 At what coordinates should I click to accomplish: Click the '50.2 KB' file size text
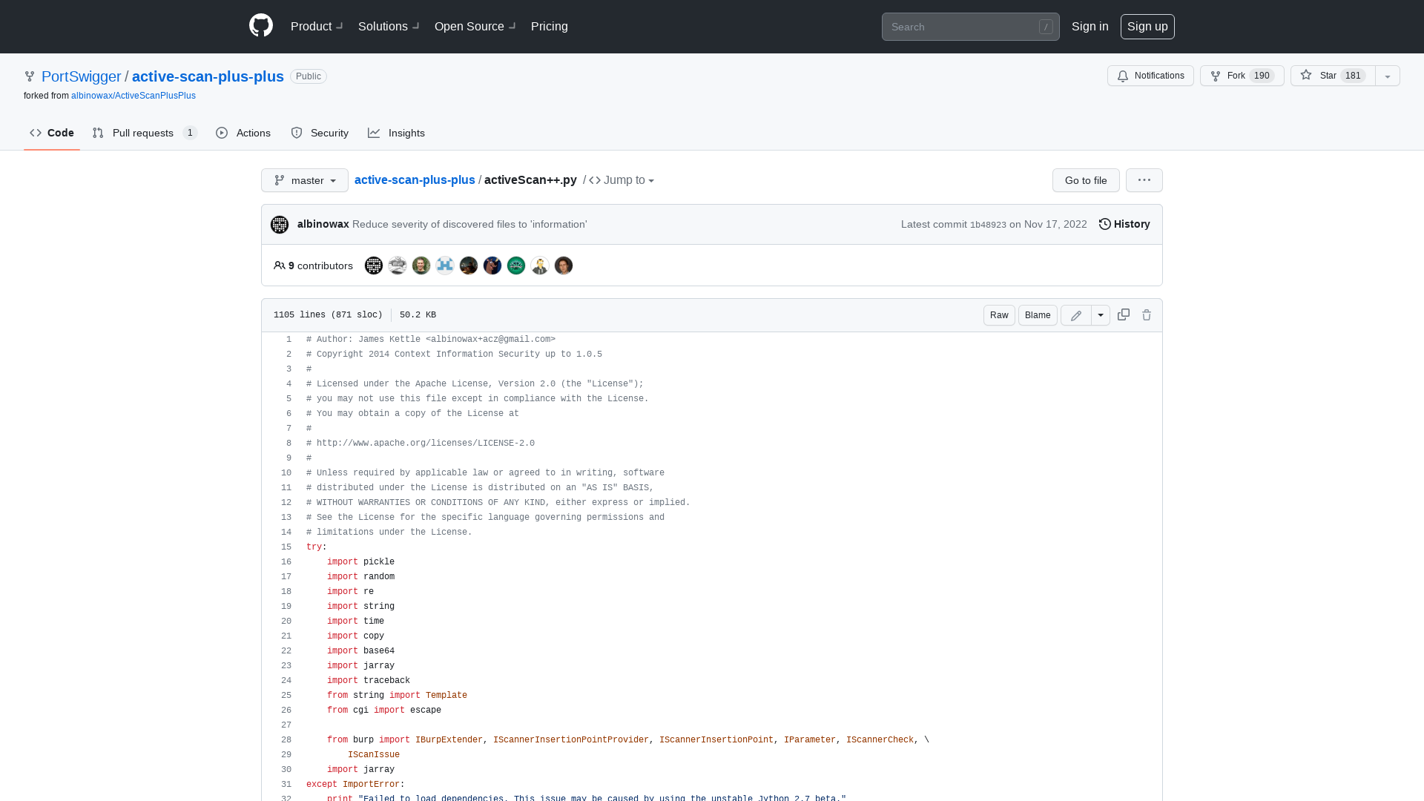click(x=418, y=315)
